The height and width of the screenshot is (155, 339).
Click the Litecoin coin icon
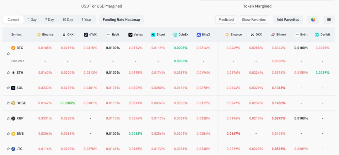coord(13,149)
